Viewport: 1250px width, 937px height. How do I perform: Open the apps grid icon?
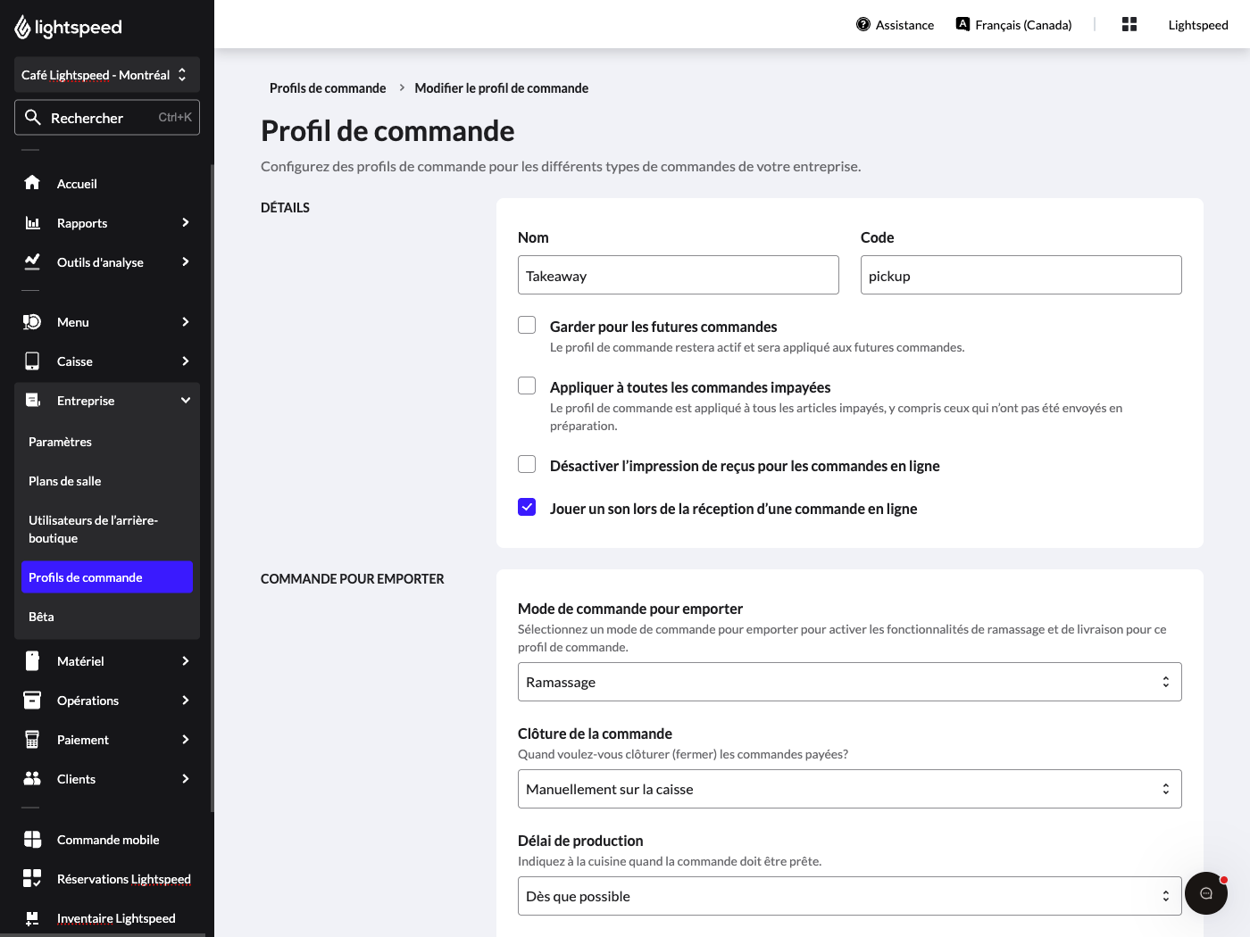[1129, 24]
